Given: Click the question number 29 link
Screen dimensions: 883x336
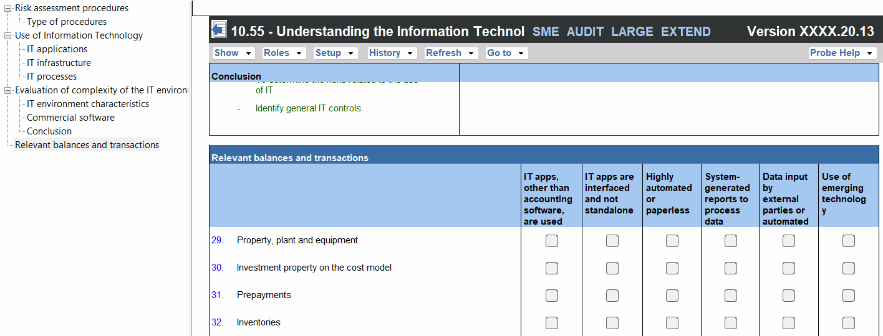Looking at the screenshot, I should (217, 240).
